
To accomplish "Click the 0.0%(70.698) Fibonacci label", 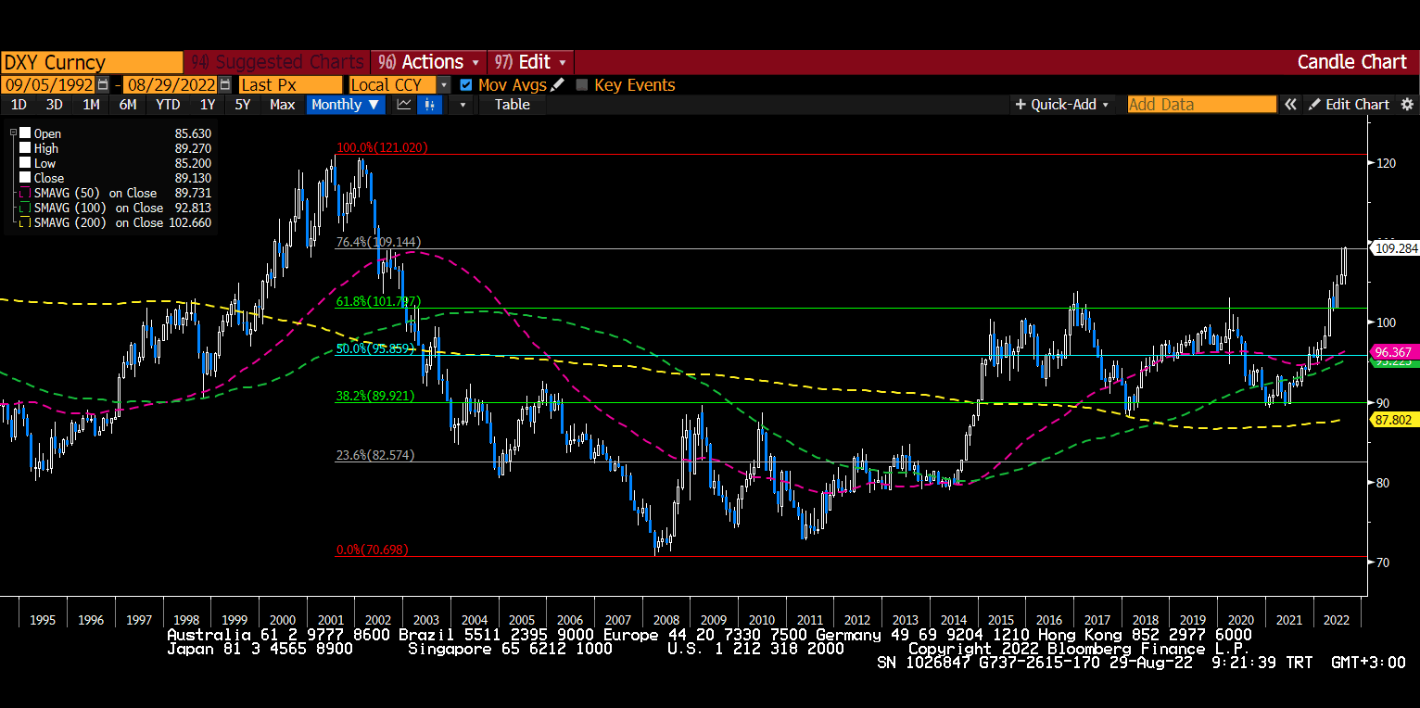I will 372,550.
